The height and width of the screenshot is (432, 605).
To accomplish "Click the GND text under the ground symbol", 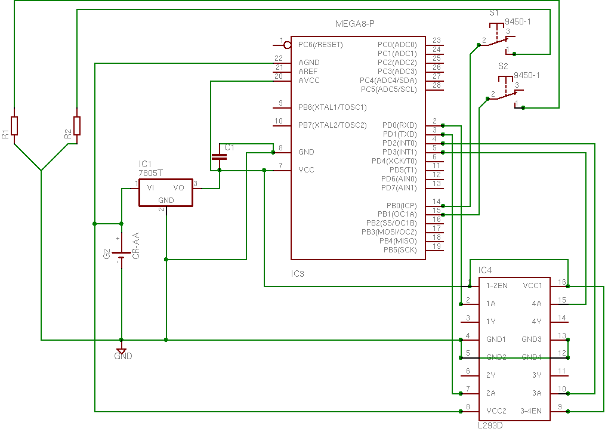I will [x=123, y=356].
